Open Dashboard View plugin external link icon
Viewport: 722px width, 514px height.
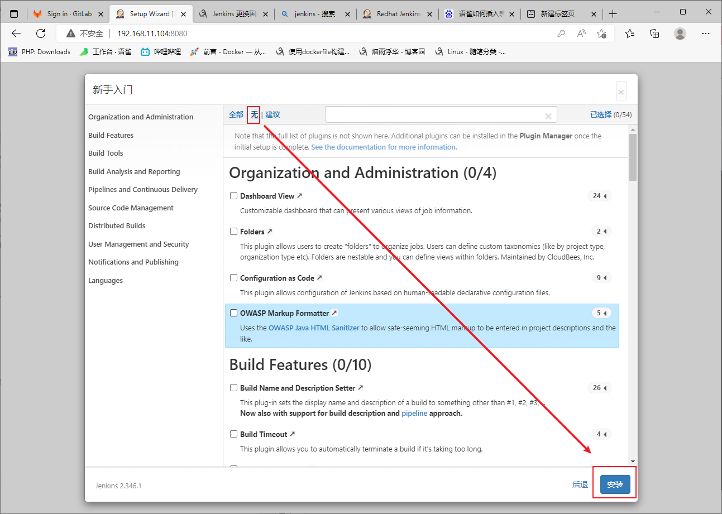[299, 196]
